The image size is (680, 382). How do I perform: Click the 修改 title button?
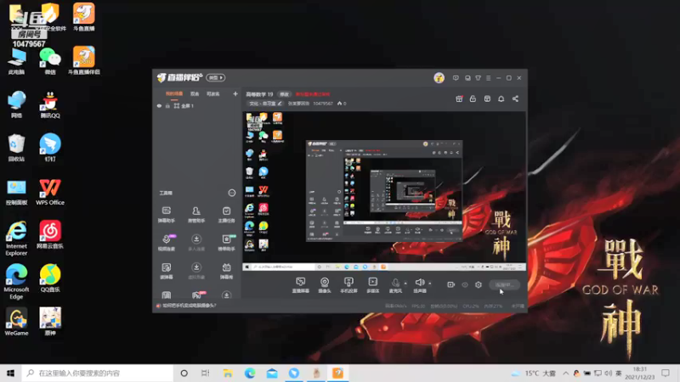tap(284, 94)
